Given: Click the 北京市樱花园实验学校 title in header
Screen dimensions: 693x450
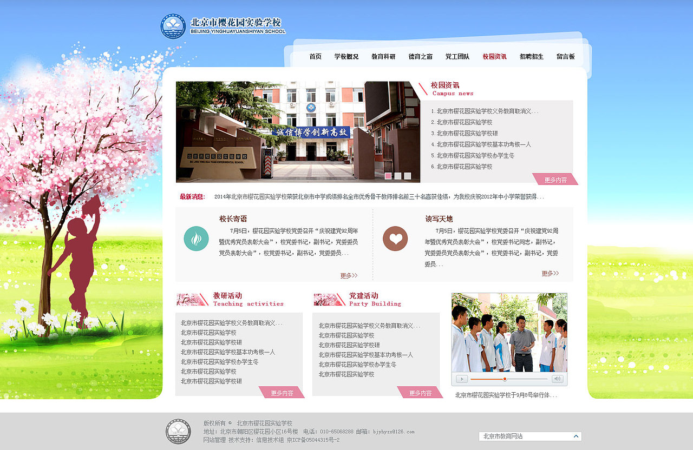Looking at the screenshot, I should click(236, 23).
